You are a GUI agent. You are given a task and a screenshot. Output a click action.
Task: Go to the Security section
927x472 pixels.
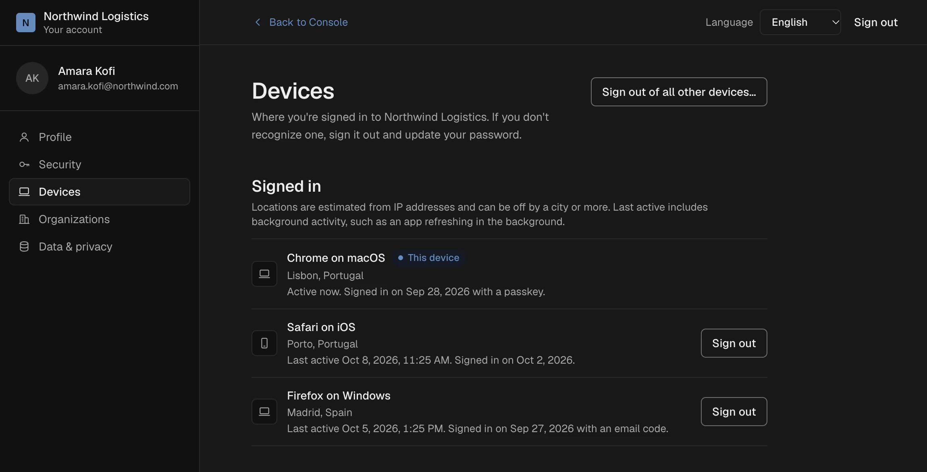(100, 165)
